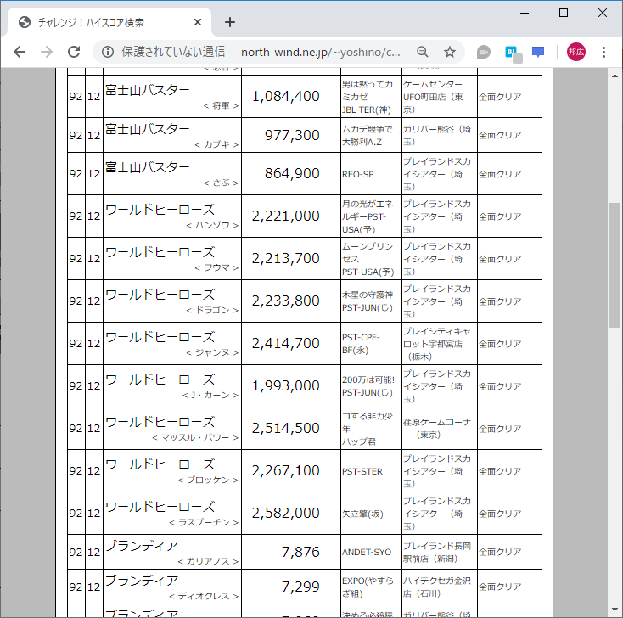Select score 864,900
This screenshot has height=618, width=623.
coord(292,173)
